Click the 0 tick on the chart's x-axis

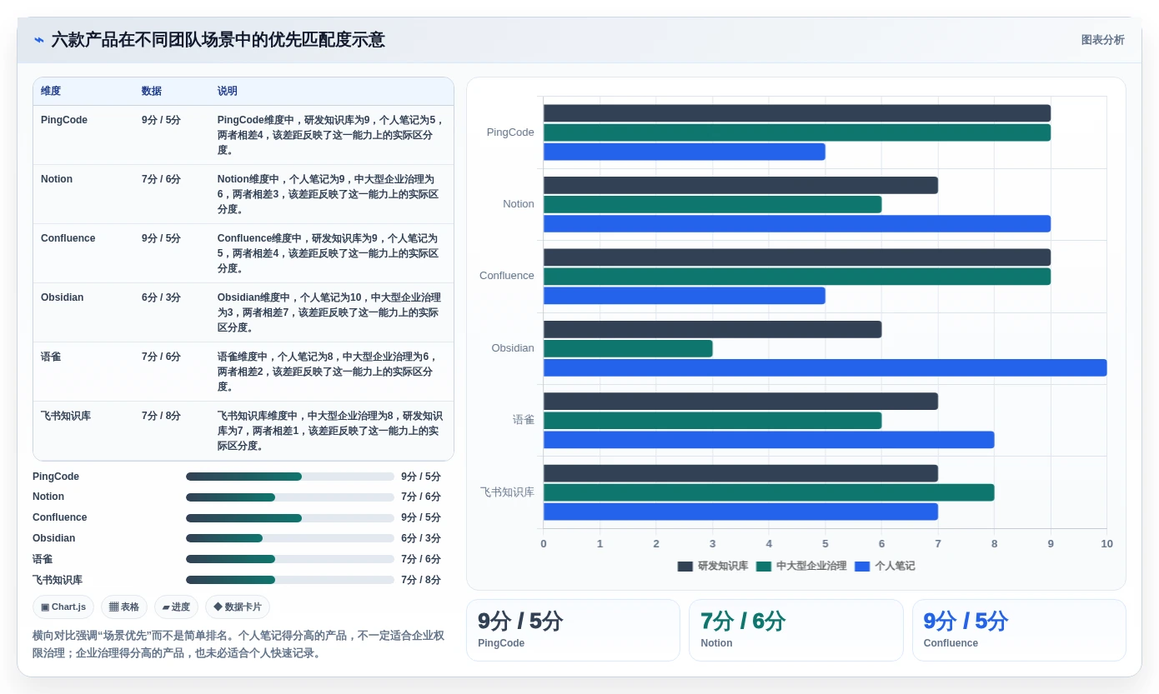[544, 544]
